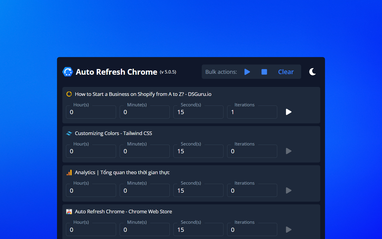The width and height of the screenshot is (382, 239).
Task: Edit Minute(s) field of the Tailwind CSS row
Action: (x=145, y=151)
